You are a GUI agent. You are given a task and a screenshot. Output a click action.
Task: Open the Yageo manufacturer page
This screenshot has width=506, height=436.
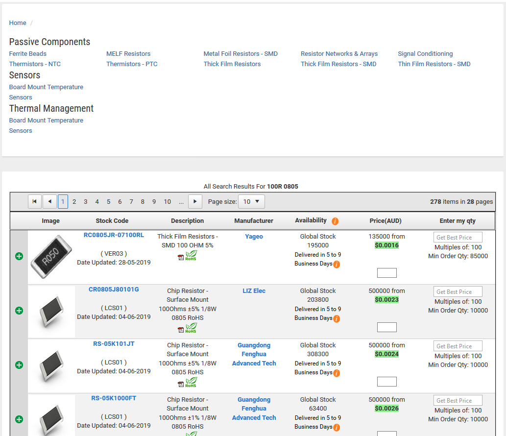pyautogui.click(x=254, y=236)
